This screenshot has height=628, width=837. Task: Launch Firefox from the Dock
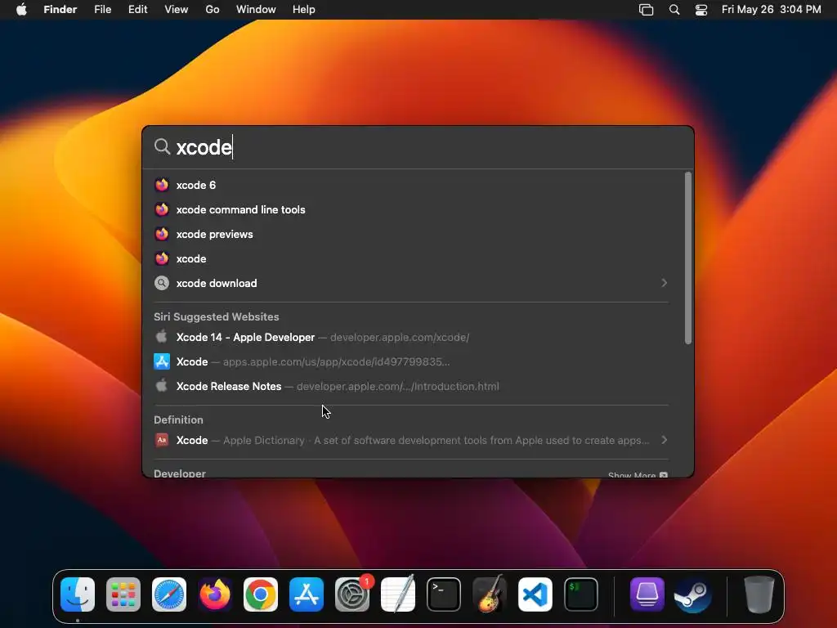click(x=215, y=594)
